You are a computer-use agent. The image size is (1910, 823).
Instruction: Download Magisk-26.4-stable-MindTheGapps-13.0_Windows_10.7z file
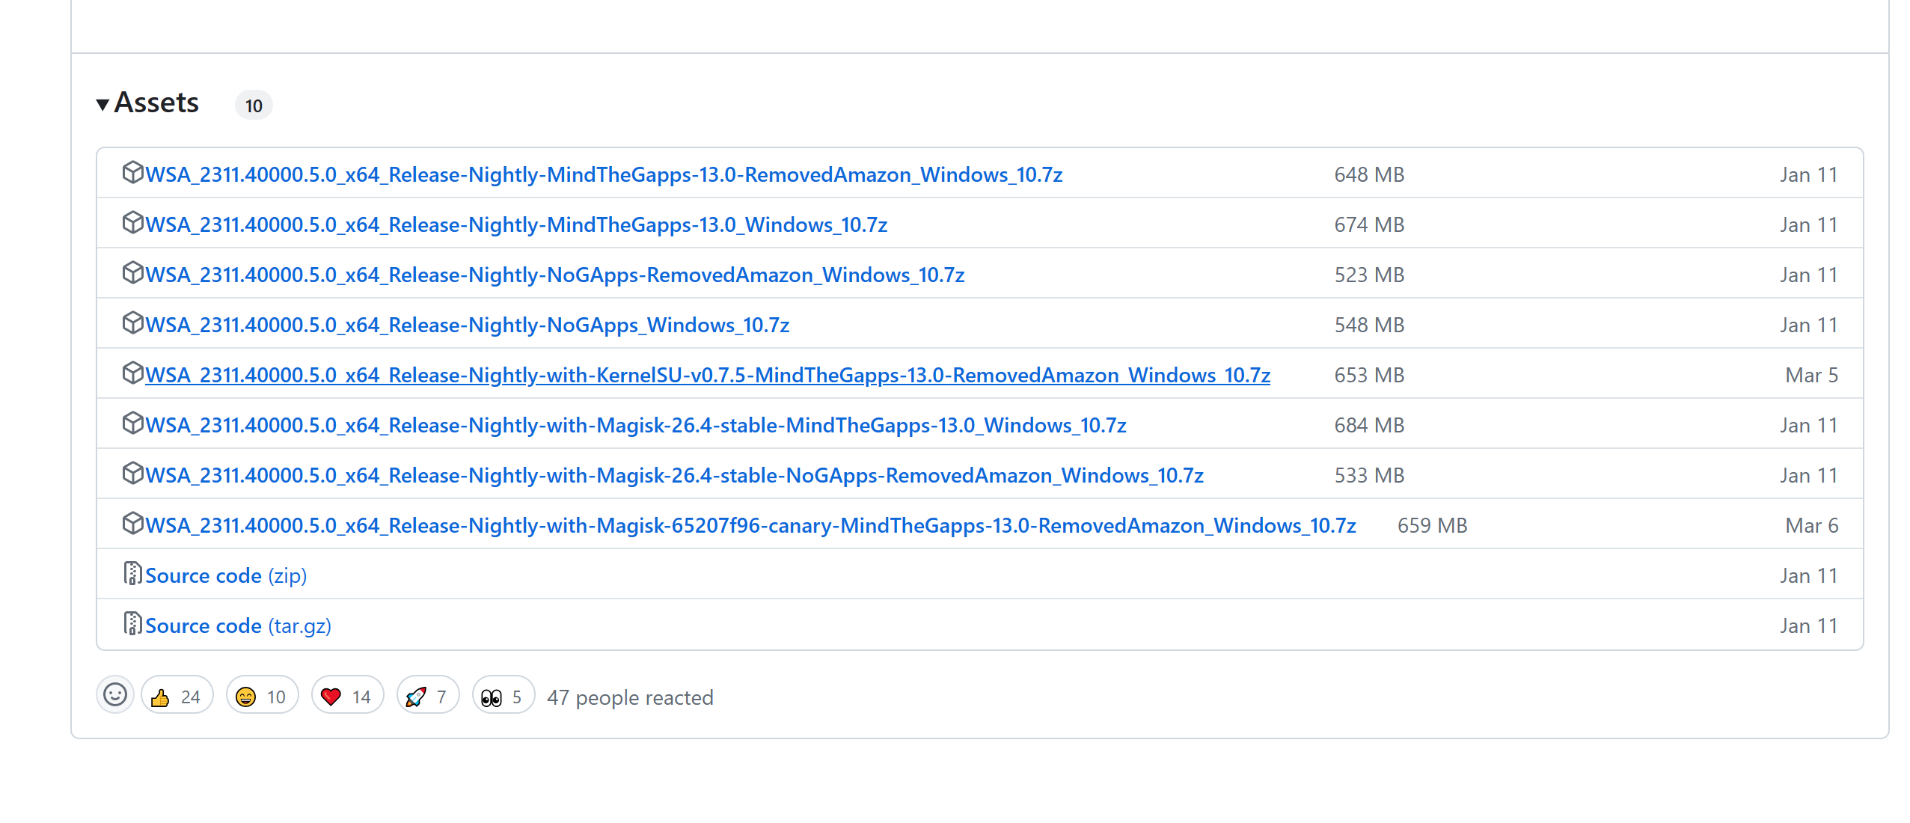point(636,425)
